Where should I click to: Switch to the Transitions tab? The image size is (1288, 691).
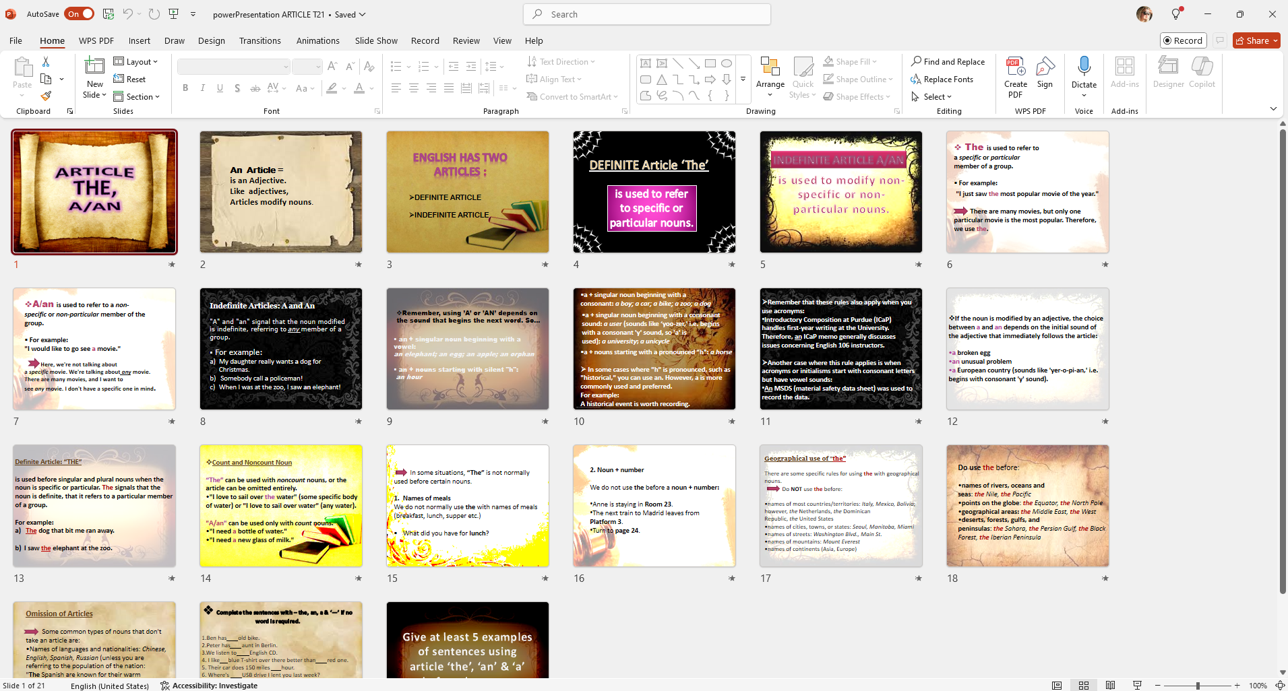pyautogui.click(x=260, y=40)
